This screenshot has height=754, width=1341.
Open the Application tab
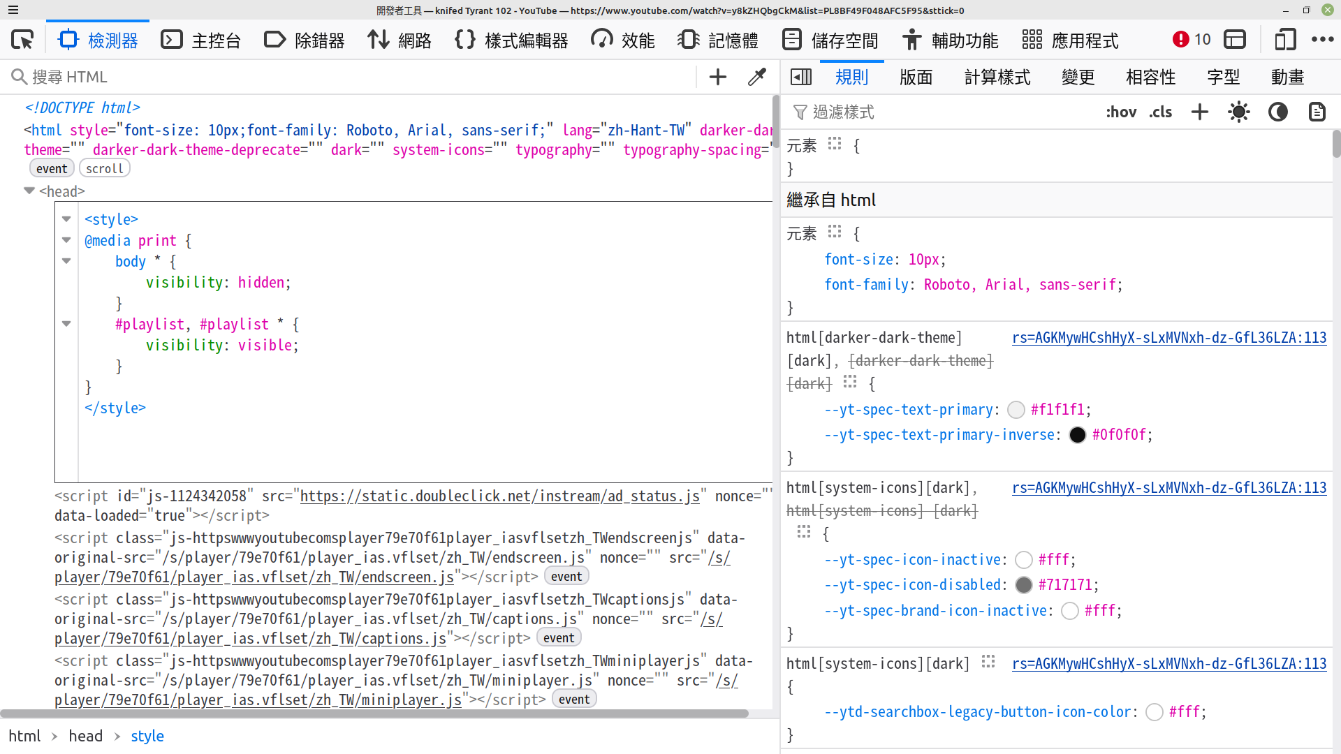1070,40
